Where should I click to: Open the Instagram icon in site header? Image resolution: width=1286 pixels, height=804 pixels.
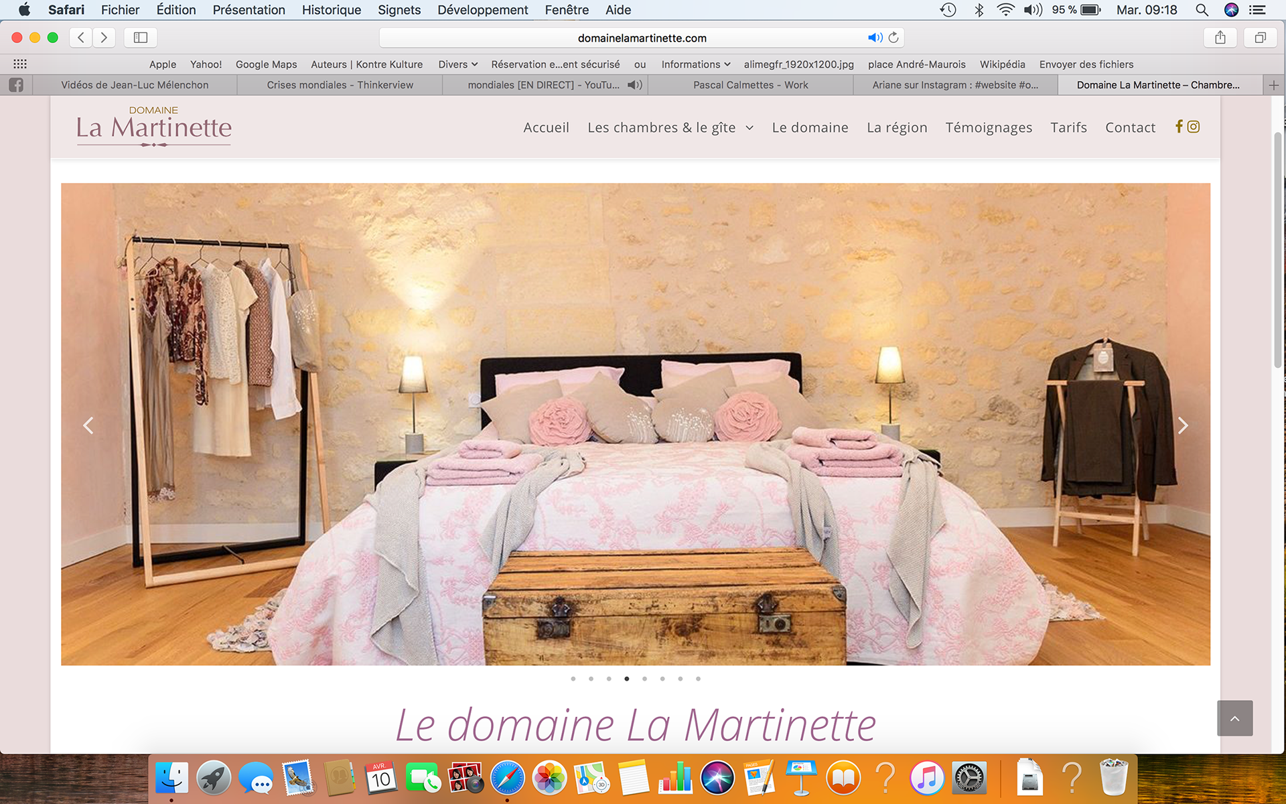(x=1194, y=127)
